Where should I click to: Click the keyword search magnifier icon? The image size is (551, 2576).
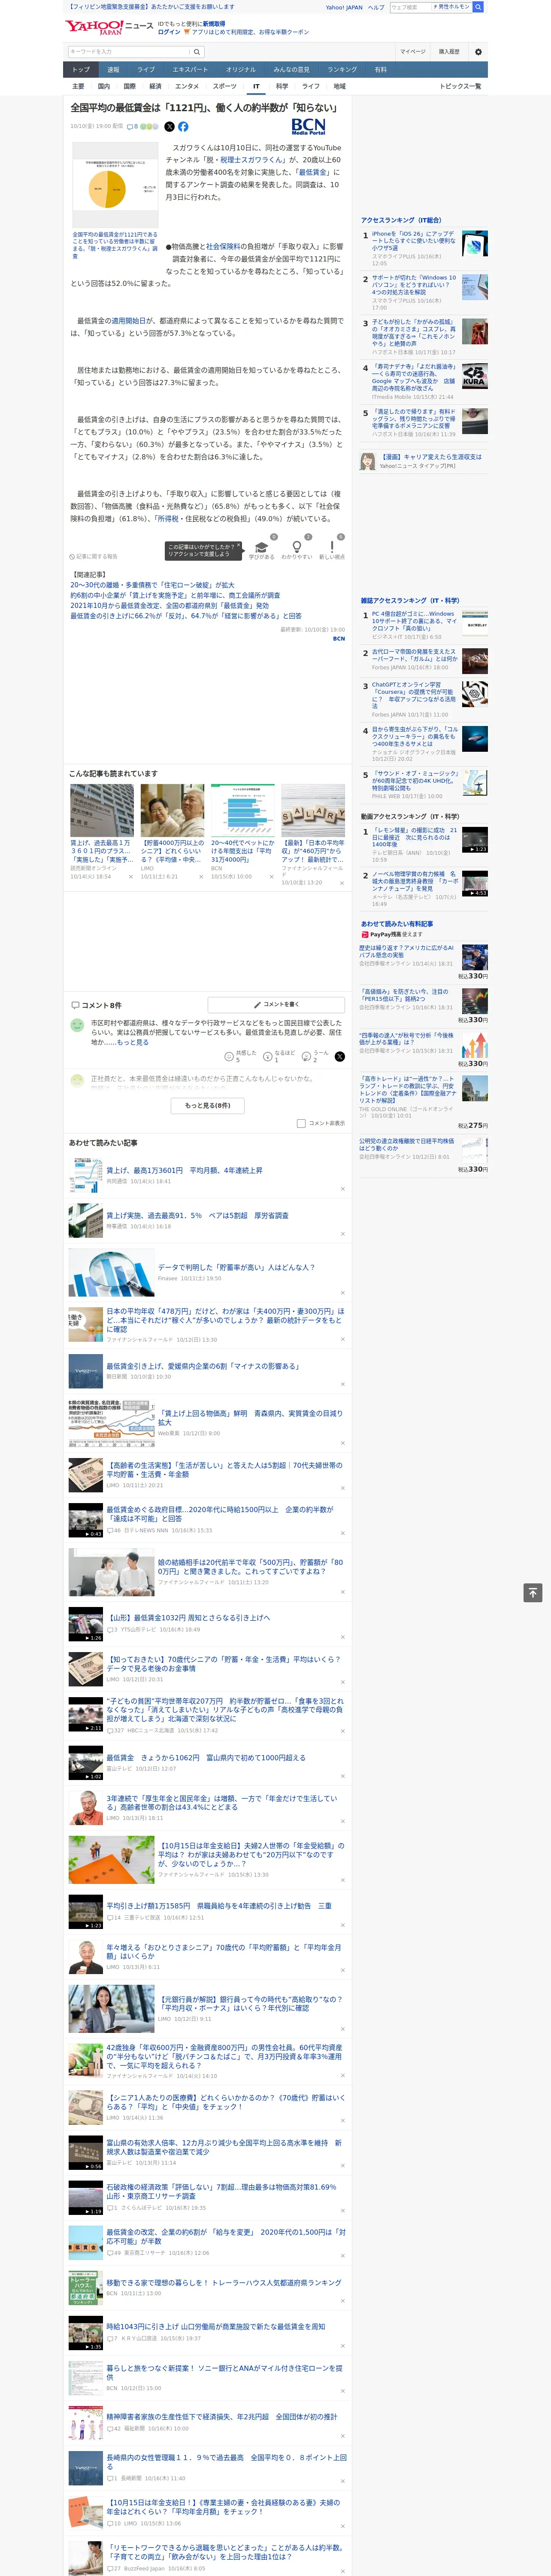[x=196, y=52]
